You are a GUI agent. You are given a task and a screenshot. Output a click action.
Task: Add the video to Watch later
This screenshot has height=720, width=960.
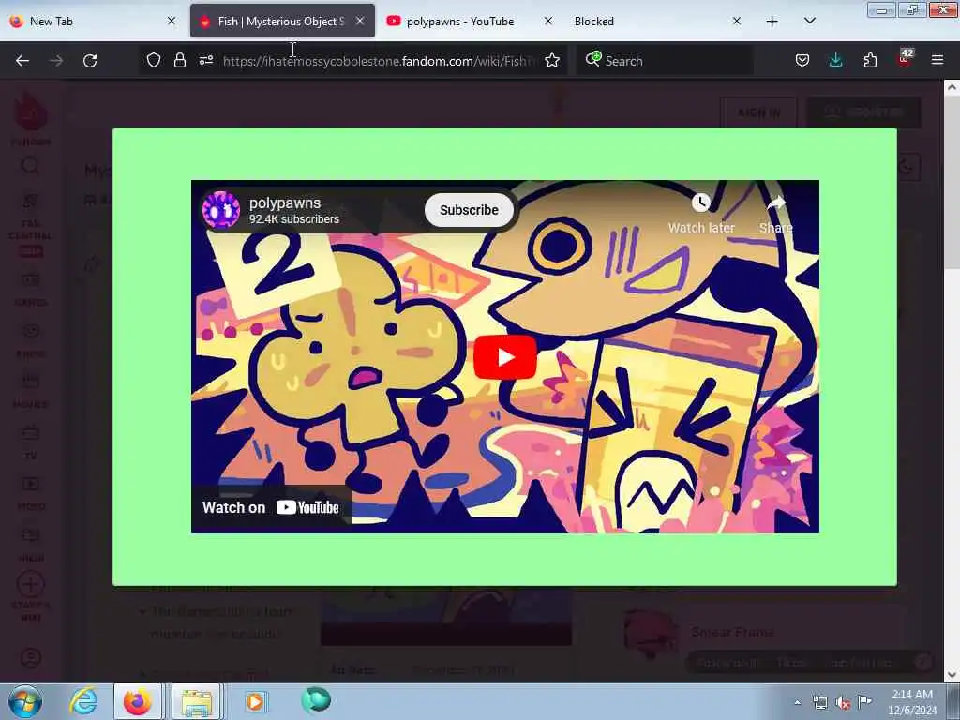click(701, 214)
